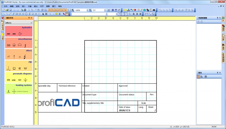Click the print icon in toolbar
Viewport: 226px width, 129px height.
25,10
